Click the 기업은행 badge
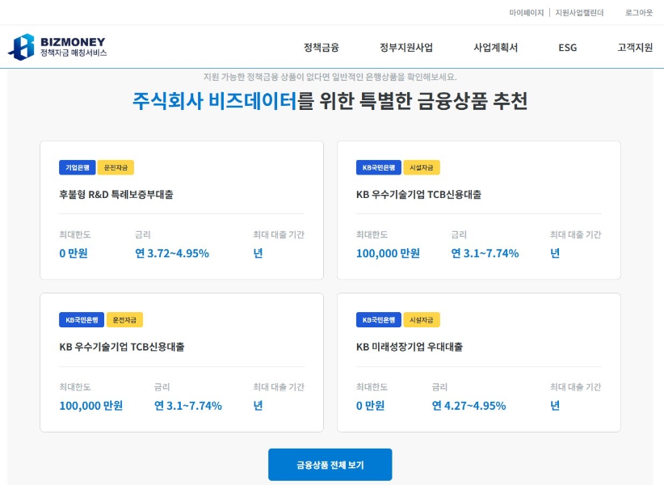This screenshot has height=485, width=664. (77, 167)
